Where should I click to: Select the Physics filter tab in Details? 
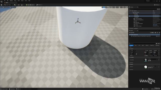click(x=147, y=45)
